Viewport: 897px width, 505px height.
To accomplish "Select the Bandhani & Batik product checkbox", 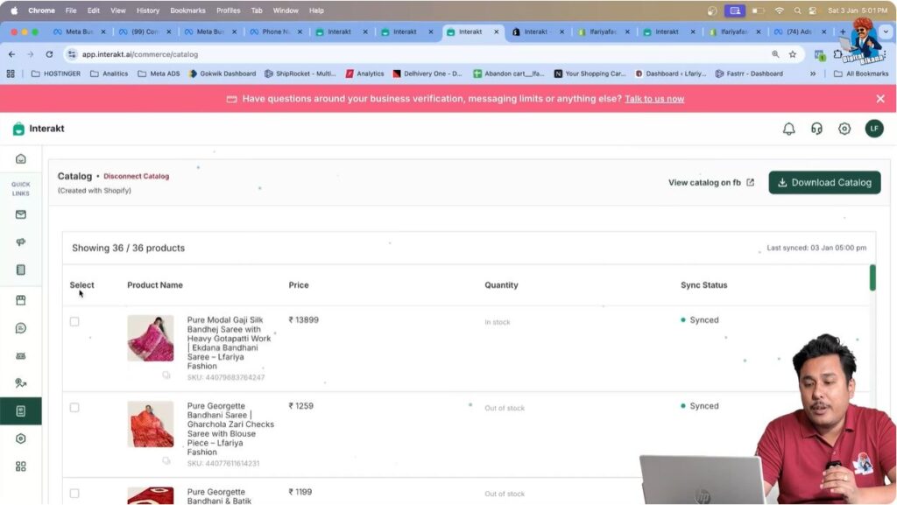I will tap(74, 493).
